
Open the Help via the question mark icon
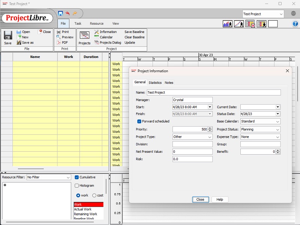(295, 23)
